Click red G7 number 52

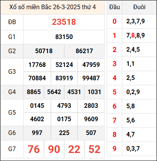[95, 149]
